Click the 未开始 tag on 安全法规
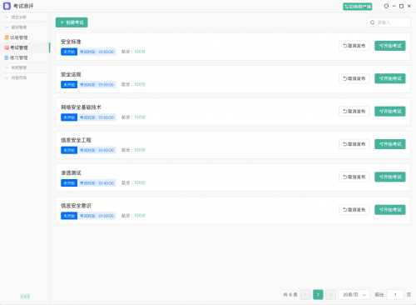Image resolution: width=416 pixels, height=305 pixels. (x=69, y=84)
